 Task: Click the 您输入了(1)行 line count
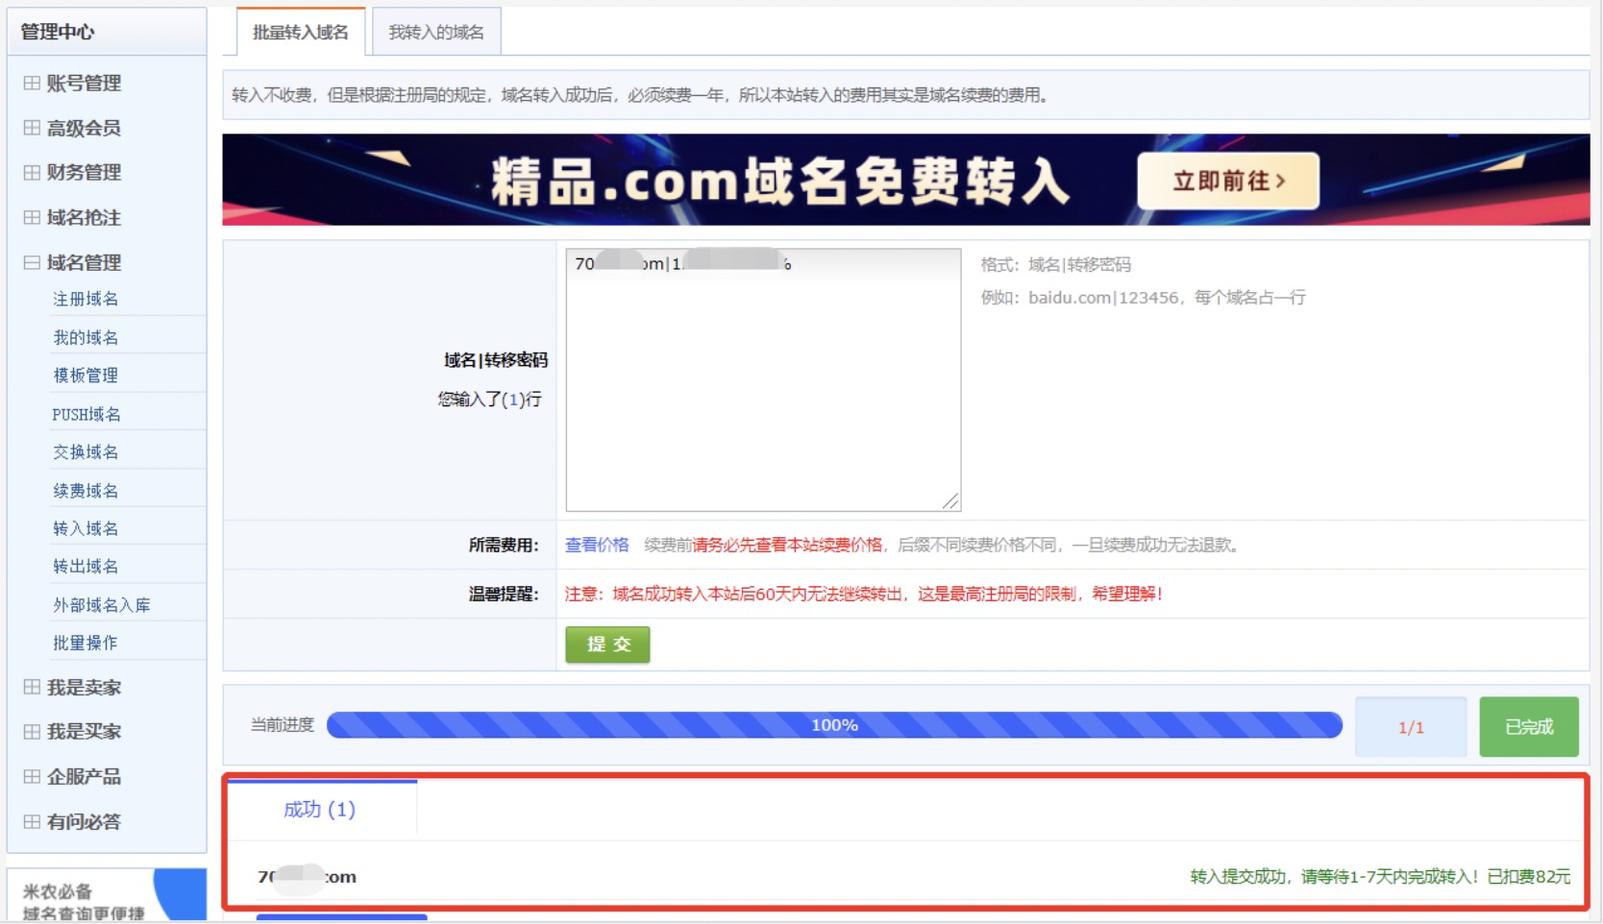[x=490, y=400]
